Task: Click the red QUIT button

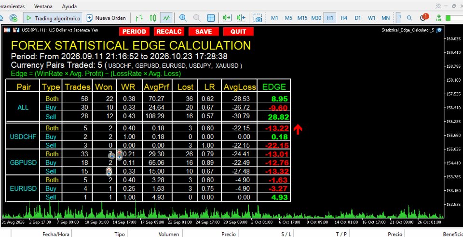Action: (x=238, y=32)
